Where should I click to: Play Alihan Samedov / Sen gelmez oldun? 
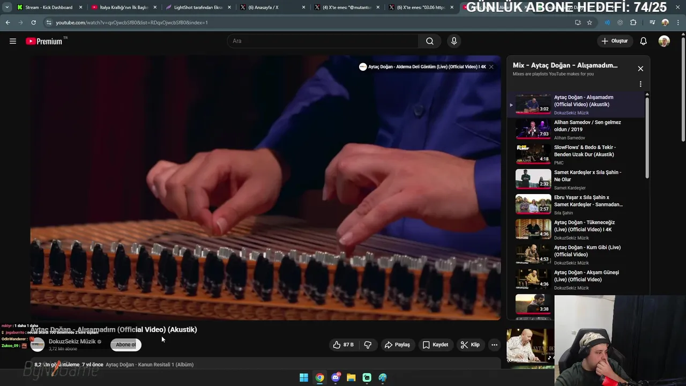(576, 130)
